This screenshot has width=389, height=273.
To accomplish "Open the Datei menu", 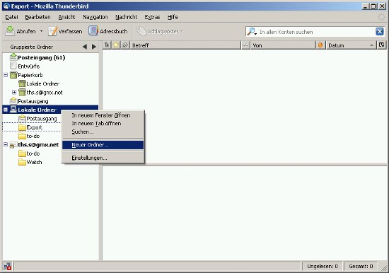I will (11, 17).
